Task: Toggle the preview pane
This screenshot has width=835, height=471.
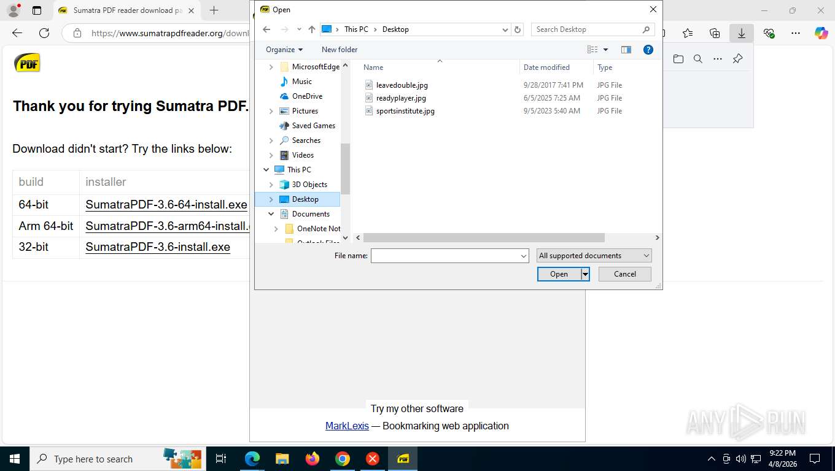Action: point(626,50)
